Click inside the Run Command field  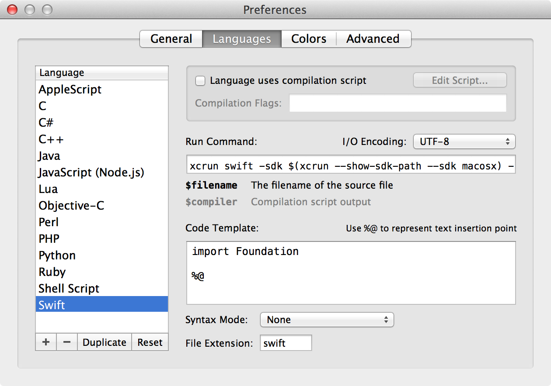(x=351, y=166)
